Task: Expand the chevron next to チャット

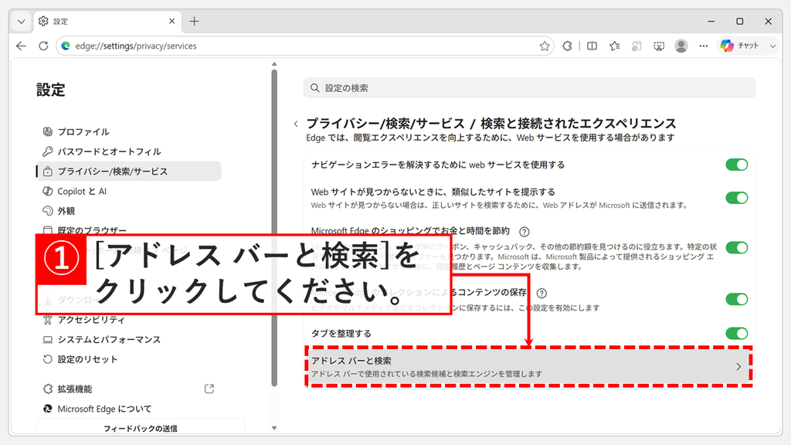Action: pos(772,46)
